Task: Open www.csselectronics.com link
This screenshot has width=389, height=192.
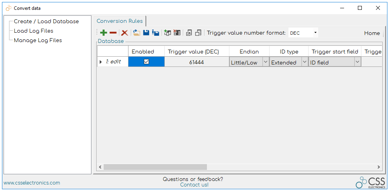Action: click(x=32, y=183)
